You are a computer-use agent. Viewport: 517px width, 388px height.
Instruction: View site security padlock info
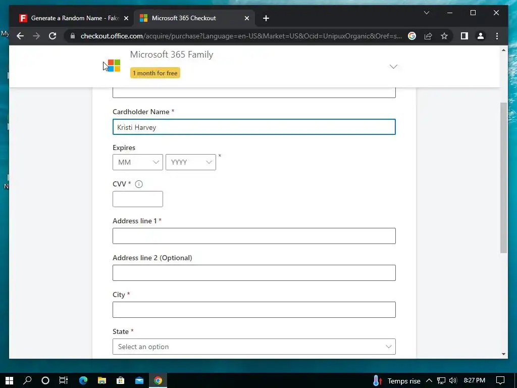tap(73, 36)
